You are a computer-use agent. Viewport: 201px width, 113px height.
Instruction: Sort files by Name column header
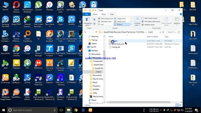(x=111, y=37)
